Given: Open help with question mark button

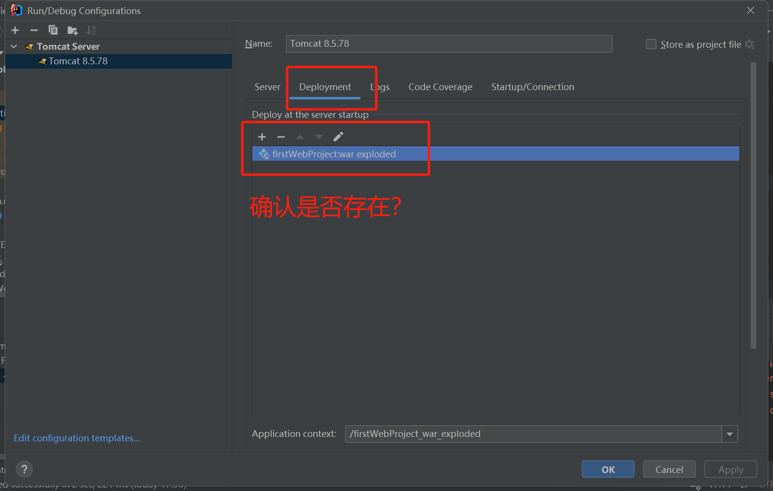Looking at the screenshot, I should [24, 469].
